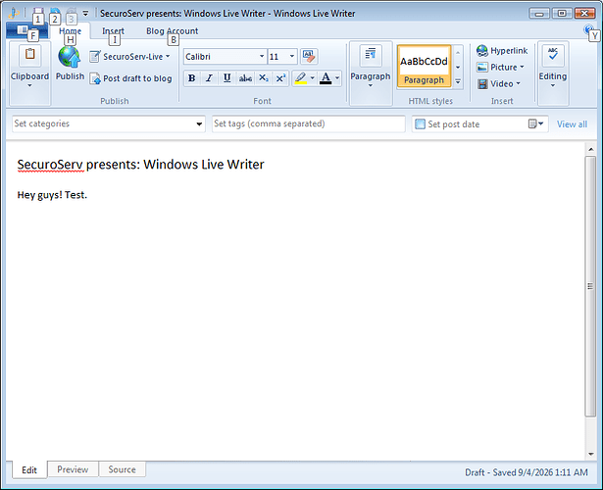Toggle Underline formatting
The width and height of the screenshot is (603, 490).
pyautogui.click(x=226, y=78)
